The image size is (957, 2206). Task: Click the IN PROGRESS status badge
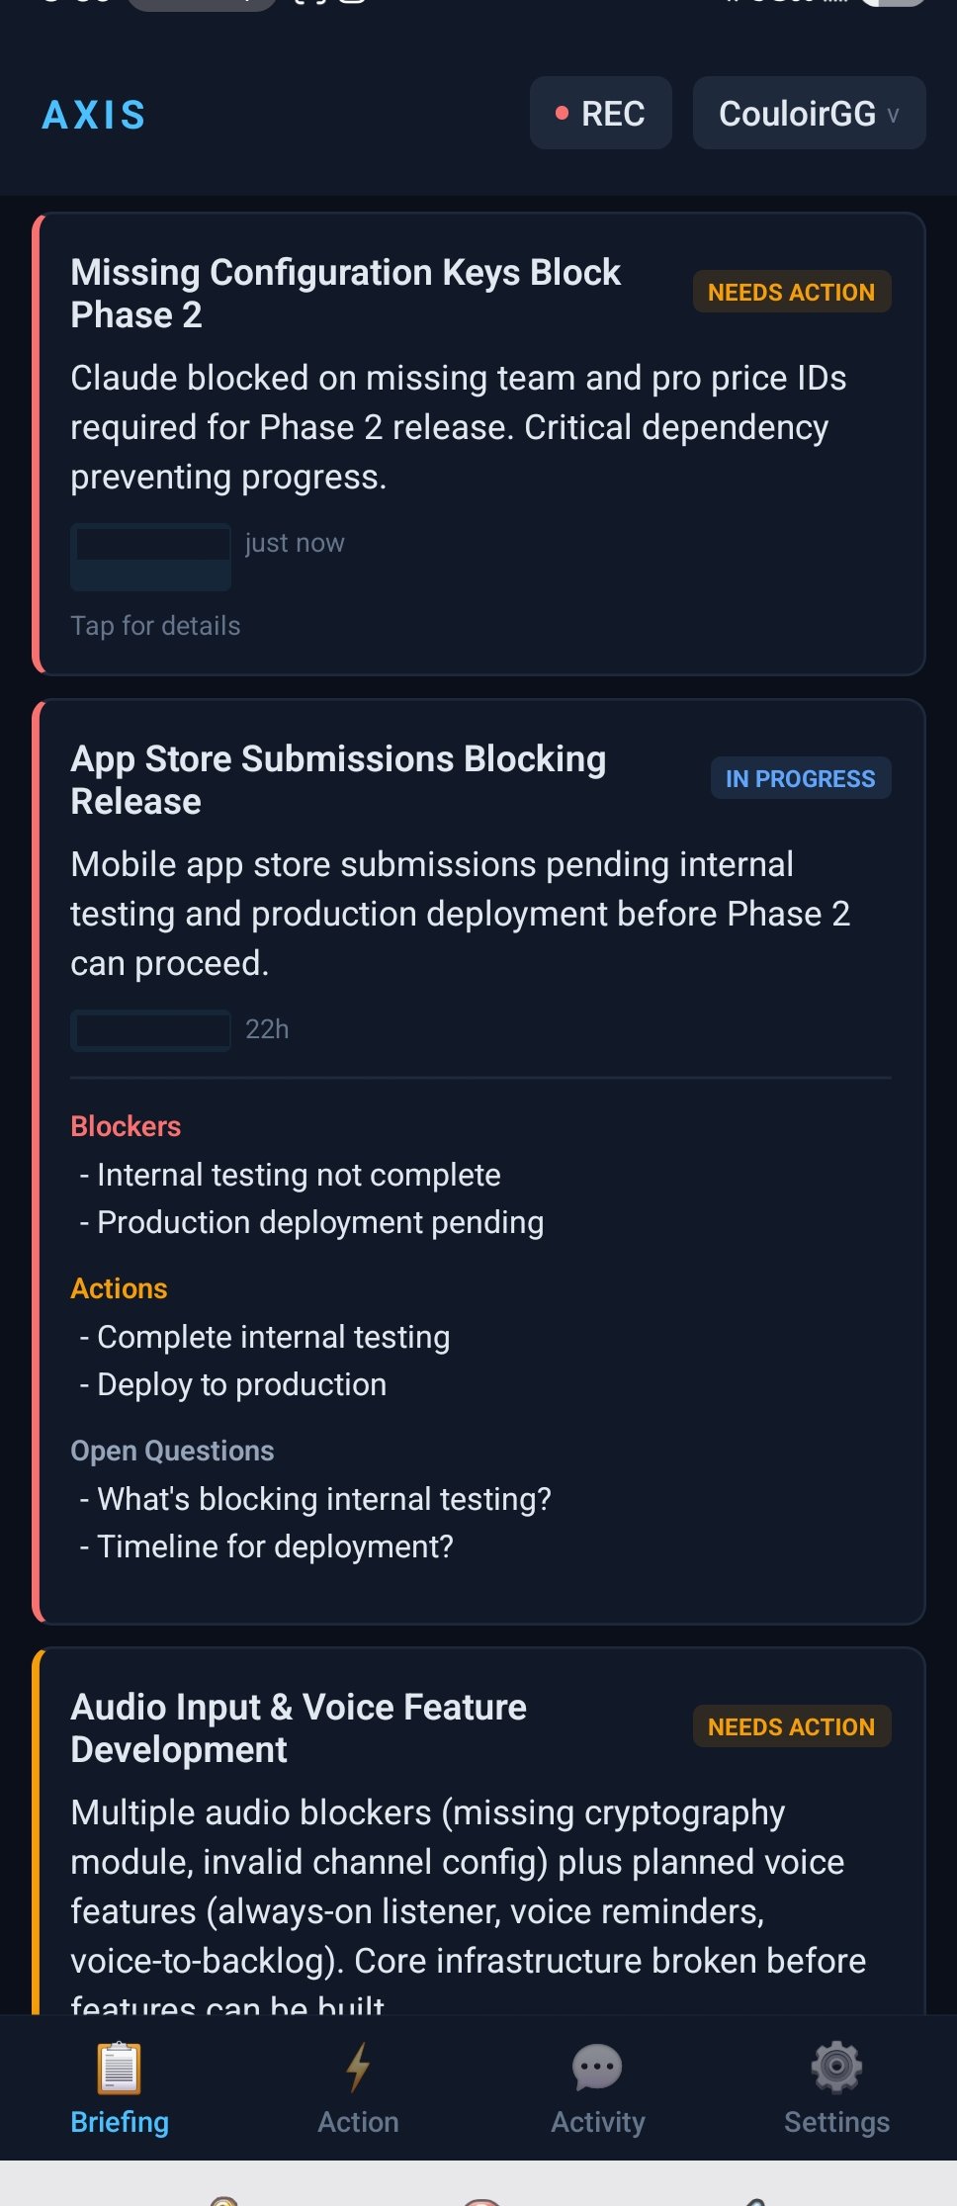pyautogui.click(x=800, y=779)
